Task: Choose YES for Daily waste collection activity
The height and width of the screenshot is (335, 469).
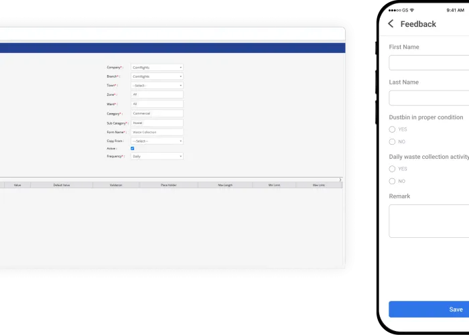Action: pyautogui.click(x=393, y=169)
